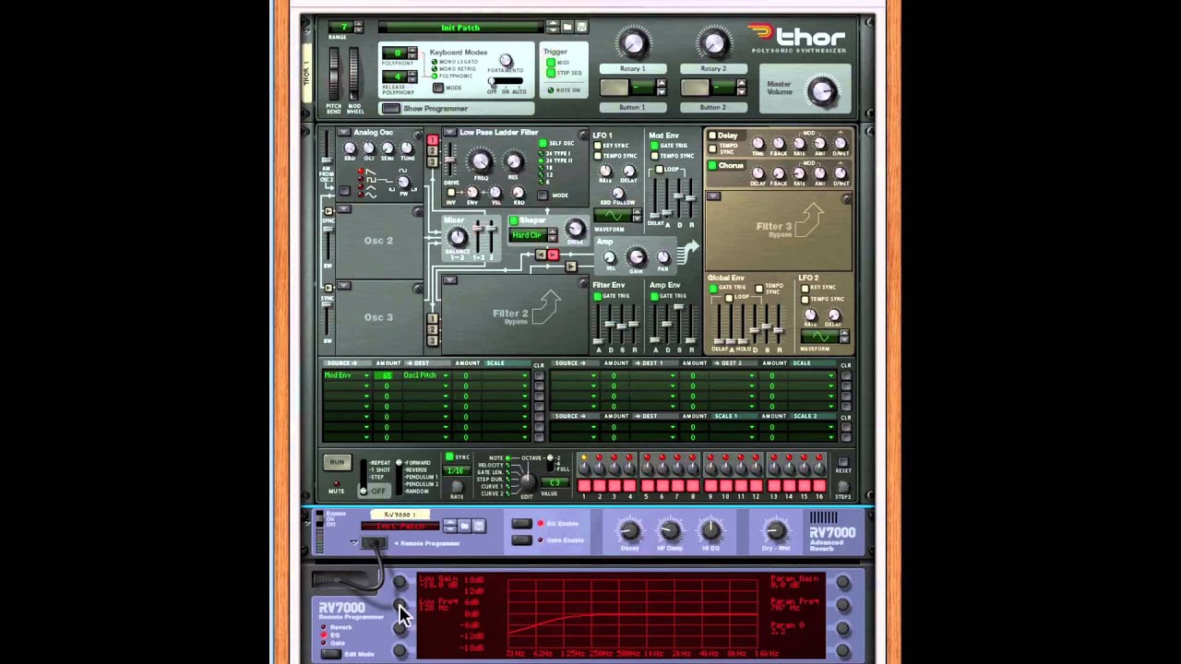Image resolution: width=1181 pixels, height=664 pixels.
Task: Open the Filter 2 slot dropdown
Action: tap(449, 279)
